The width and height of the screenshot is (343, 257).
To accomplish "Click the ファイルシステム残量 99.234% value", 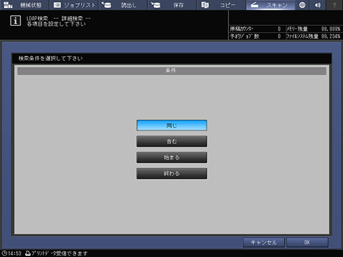I will (330, 36).
